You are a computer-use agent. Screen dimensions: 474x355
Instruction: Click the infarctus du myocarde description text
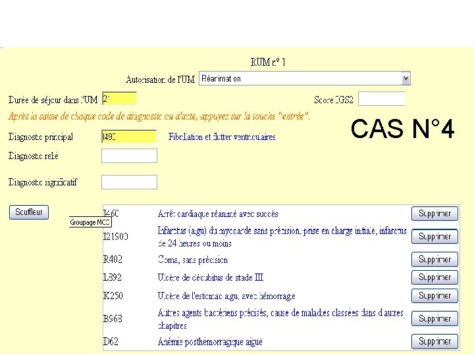(x=282, y=237)
